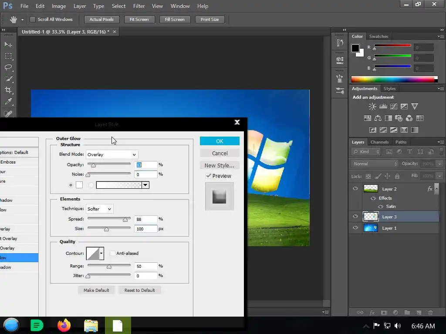This screenshot has height=334, width=446.
Task: Add a Vibrance adjustment
Action: coord(415,107)
